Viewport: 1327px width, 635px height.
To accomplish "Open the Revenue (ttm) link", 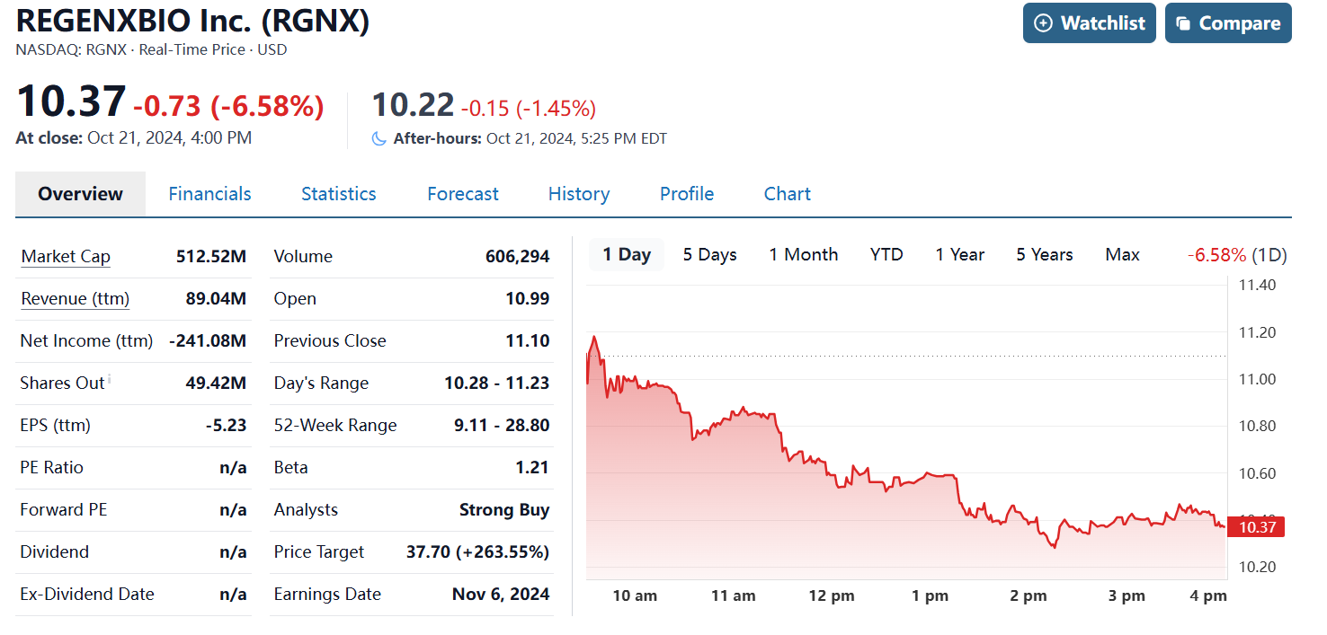I will tap(75, 299).
